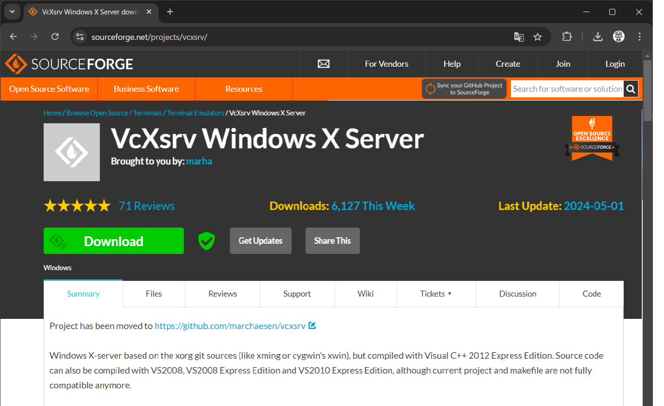Click the Open Source Excellence badge
Image resolution: width=664 pixels, height=406 pixels.
point(592,138)
